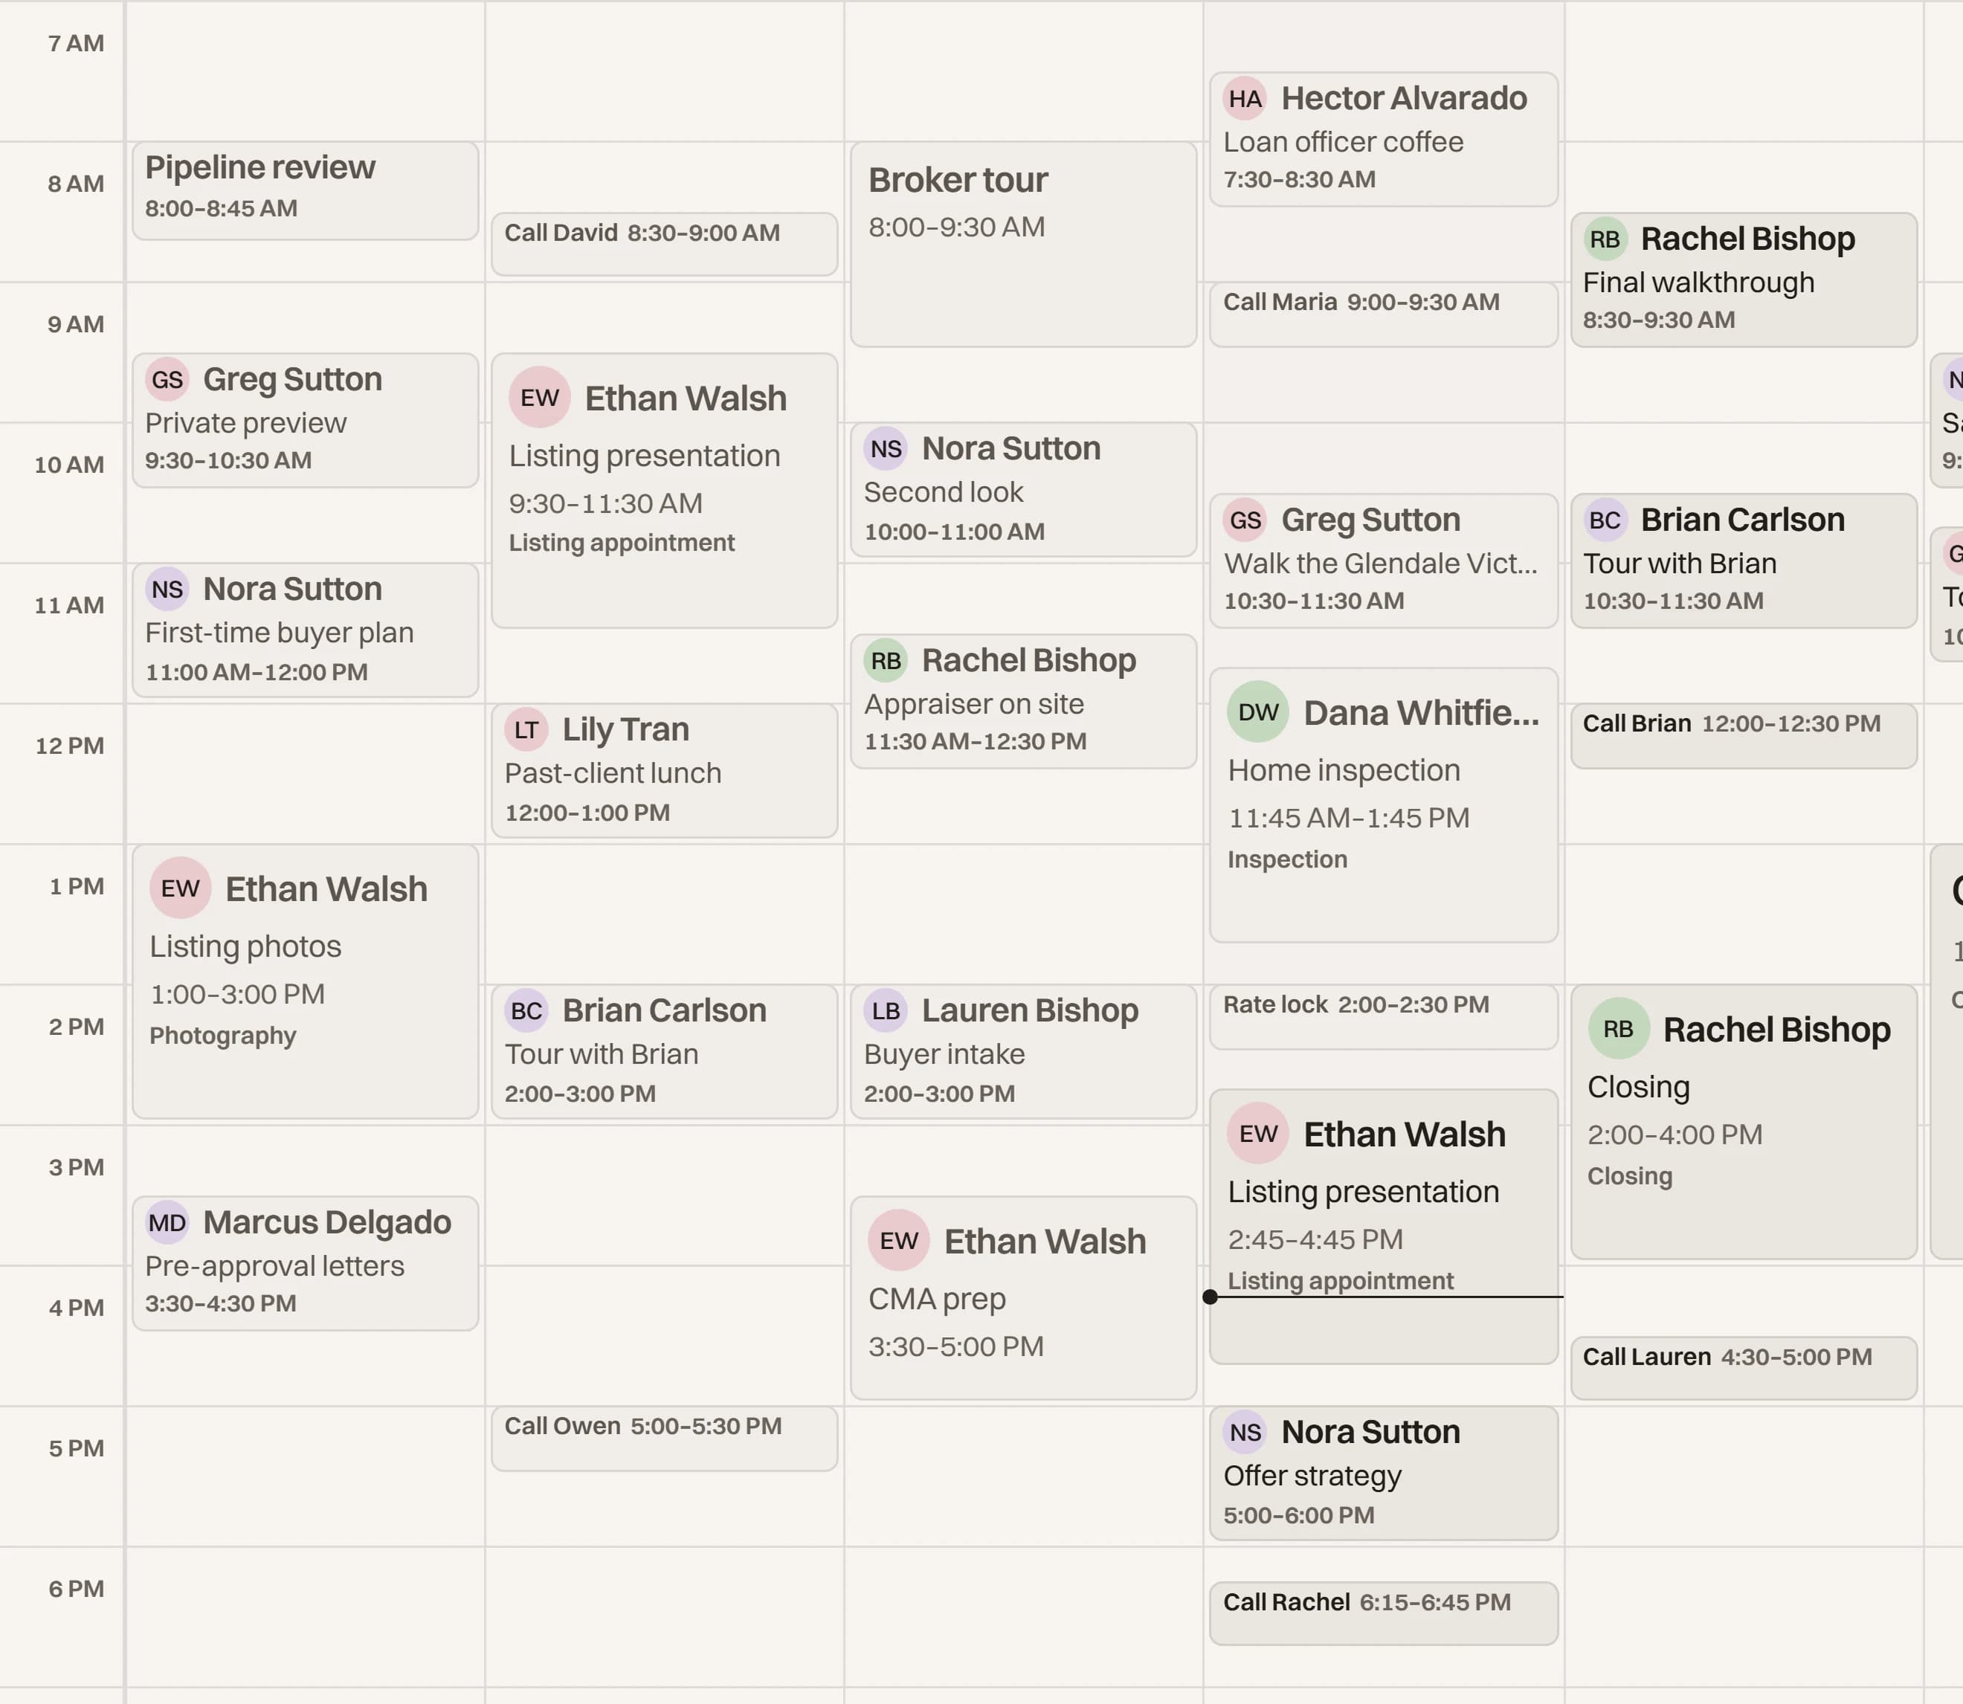Open the Call Lauren 4:30 event
The width and height of the screenshot is (1963, 1704).
[x=1744, y=1369]
